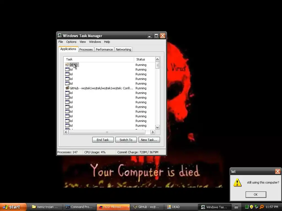Screen dimensions: 282x211
Task: Select the Applications tab
Action: 68,49
